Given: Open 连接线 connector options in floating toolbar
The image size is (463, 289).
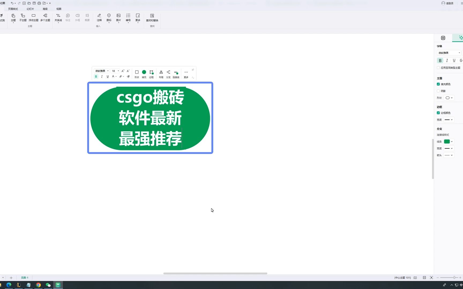Looking at the screenshot, I should tap(176, 74).
